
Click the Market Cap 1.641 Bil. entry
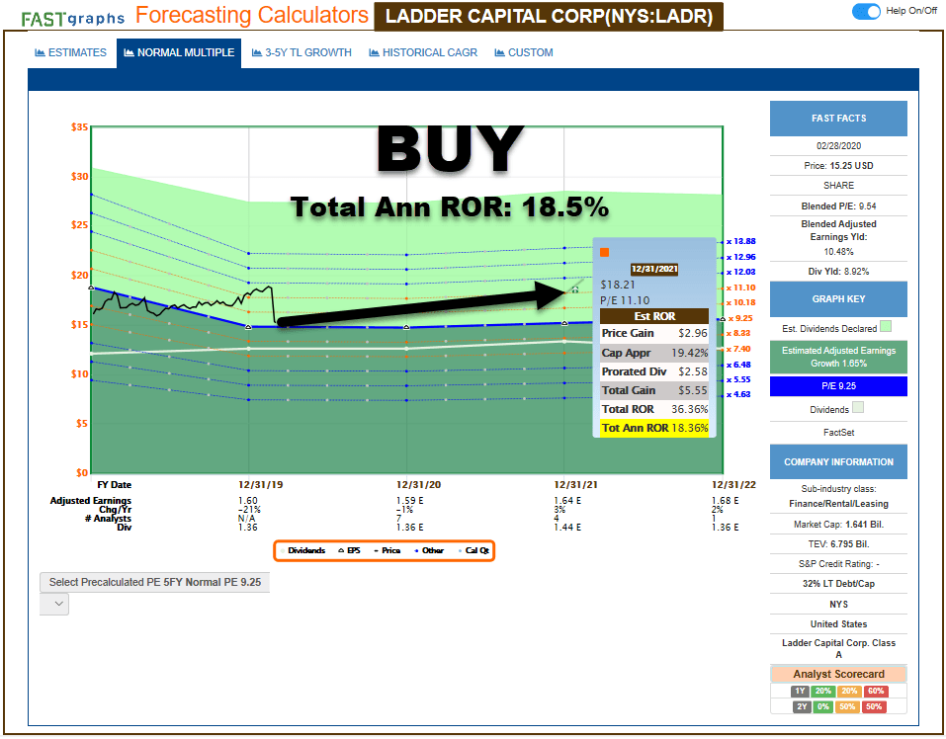[x=838, y=525]
